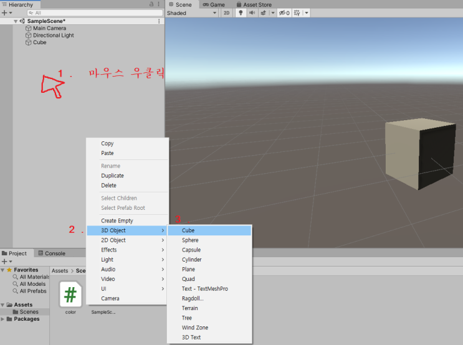This screenshot has width=463, height=345.
Task: Create a Quad from the submenu
Action: coord(209,279)
